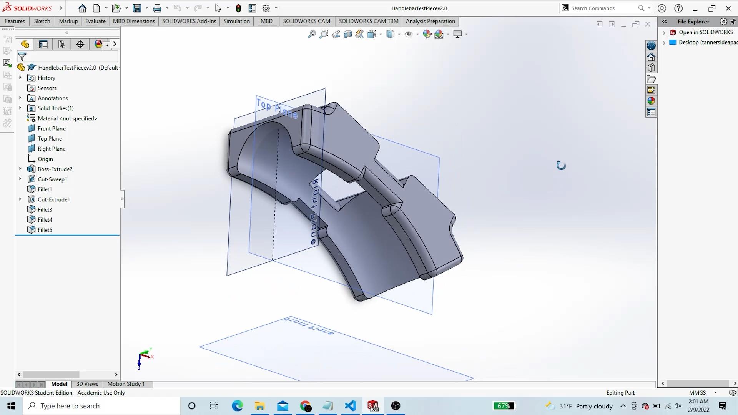Toggle the Front Plane visibility
Viewport: 738px width, 415px height.
click(x=51, y=128)
